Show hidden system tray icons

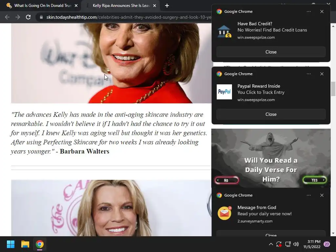coord(271,244)
